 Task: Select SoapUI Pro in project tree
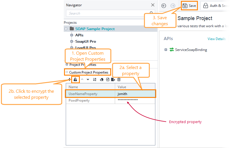86,42
